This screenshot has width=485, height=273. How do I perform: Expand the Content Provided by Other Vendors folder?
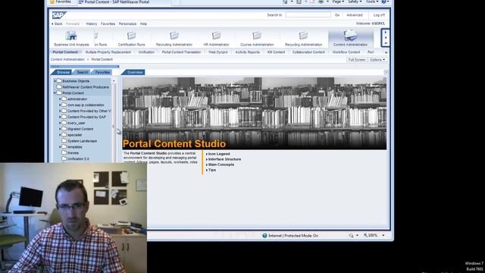click(60, 111)
